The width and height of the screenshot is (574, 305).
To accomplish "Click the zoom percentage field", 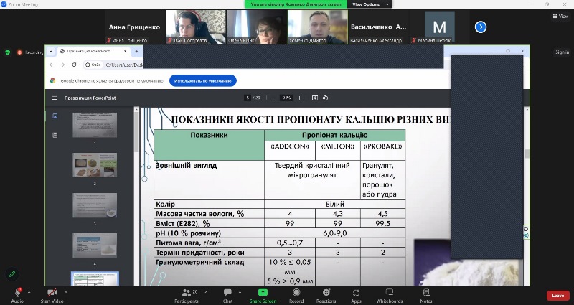I will click(x=286, y=98).
